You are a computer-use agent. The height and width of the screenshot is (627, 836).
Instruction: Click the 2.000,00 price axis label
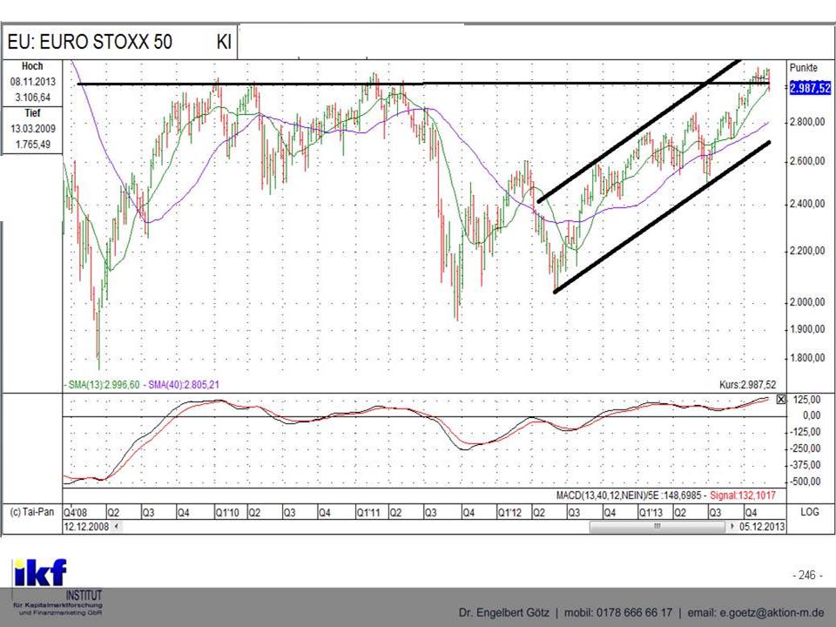coord(807,302)
